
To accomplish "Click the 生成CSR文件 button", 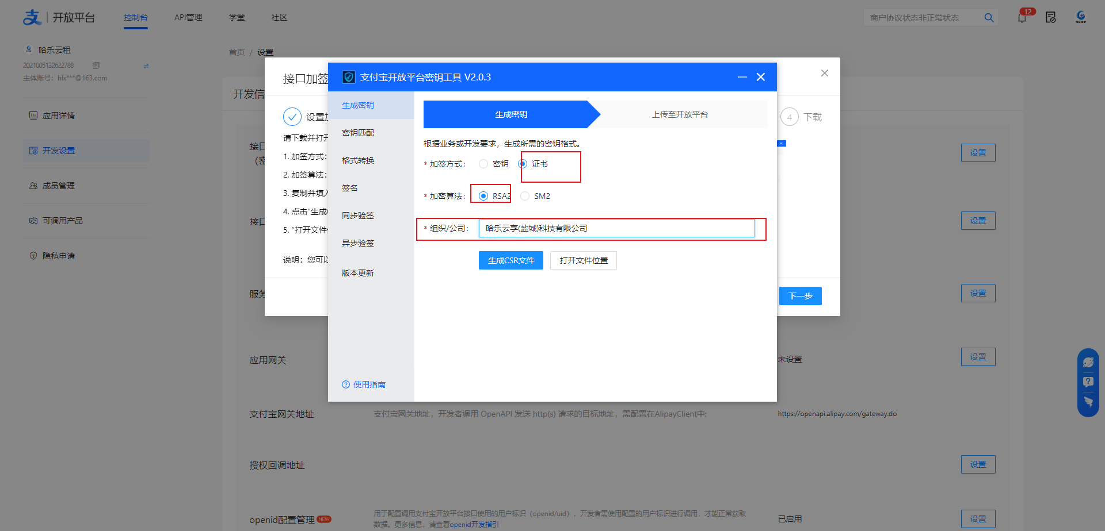I will pos(511,260).
